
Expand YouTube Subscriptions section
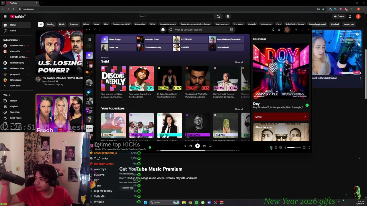coord(12,40)
